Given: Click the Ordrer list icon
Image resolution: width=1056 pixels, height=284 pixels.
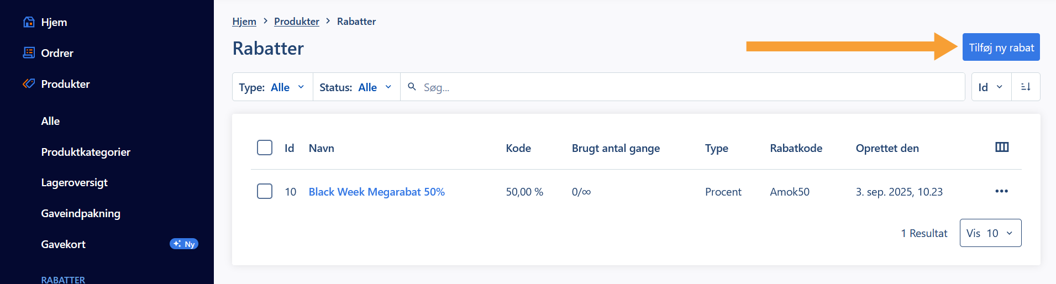Looking at the screenshot, I should (x=29, y=53).
